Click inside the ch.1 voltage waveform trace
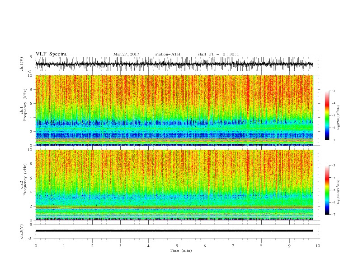Image resolution: width=358 pixels, height=276 pixels. [174, 64]
